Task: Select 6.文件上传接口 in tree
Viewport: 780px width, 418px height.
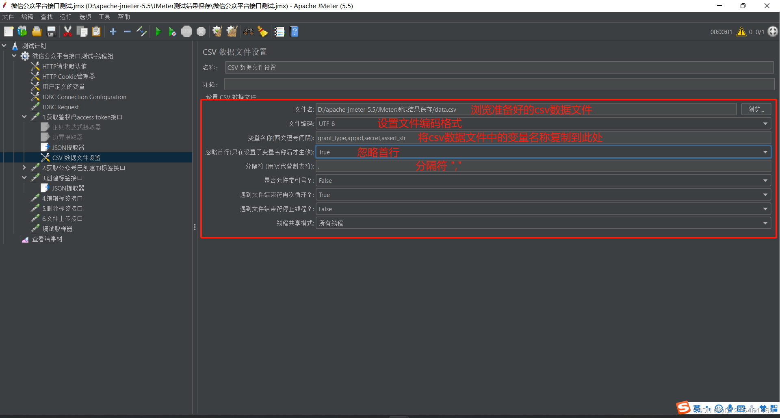Action: (62, 219)
